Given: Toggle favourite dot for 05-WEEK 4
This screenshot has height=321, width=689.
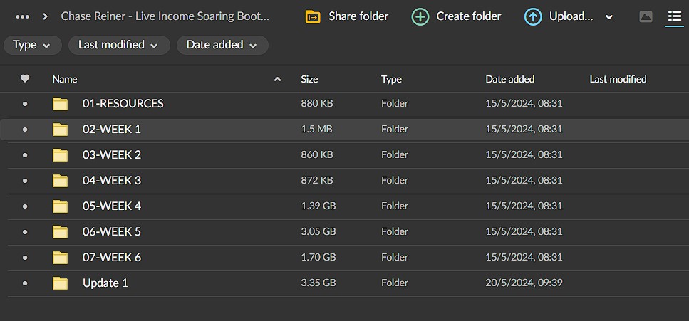Looking at the screenshot, I should click(x=25, y=206).
